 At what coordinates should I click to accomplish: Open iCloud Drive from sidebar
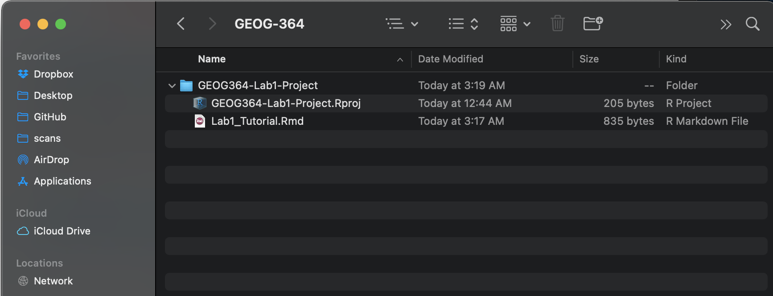(62, 231)
